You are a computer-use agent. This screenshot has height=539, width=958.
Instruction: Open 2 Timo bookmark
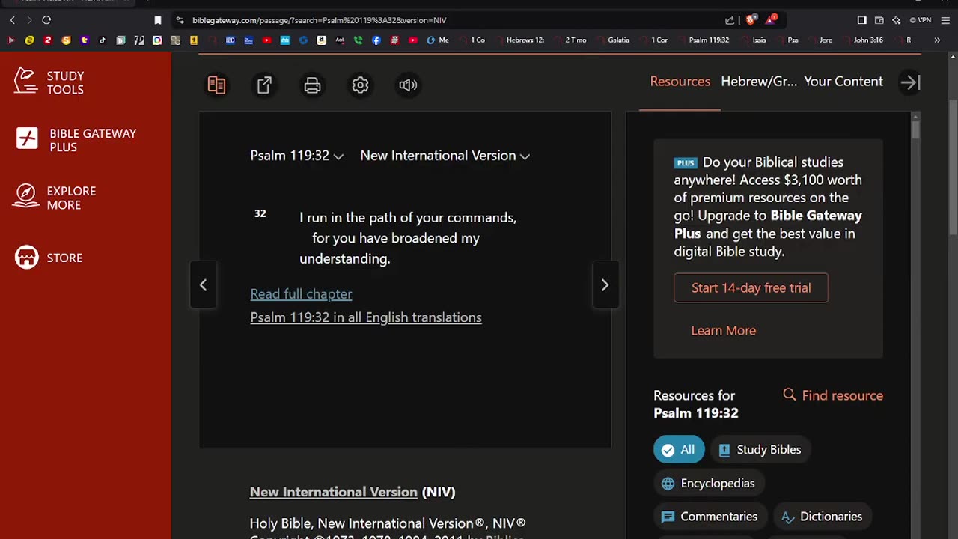click(570, 40)
